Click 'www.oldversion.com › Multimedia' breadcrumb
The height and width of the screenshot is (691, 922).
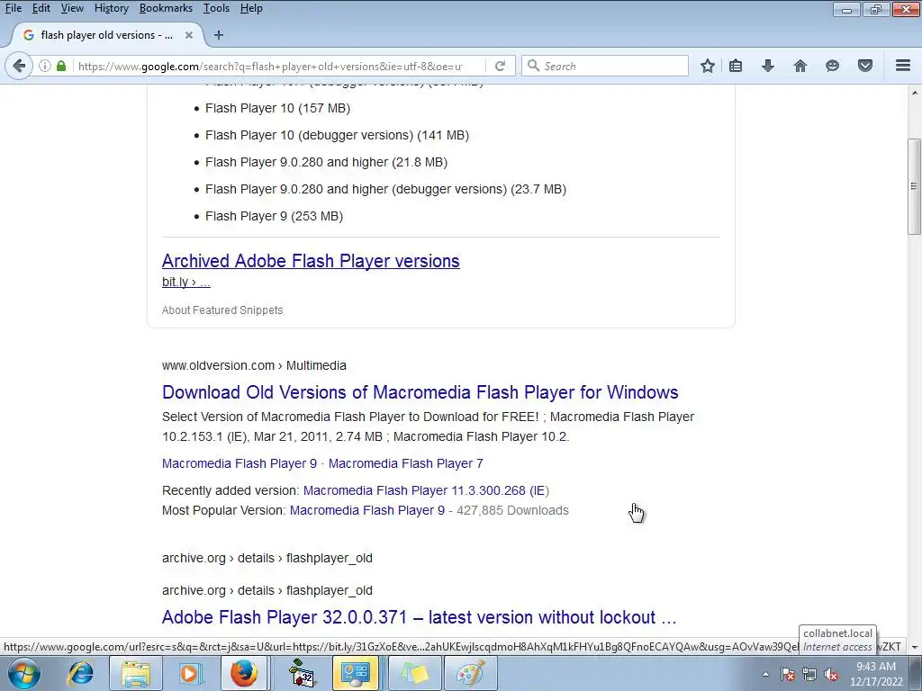click(x=254, y=365)
